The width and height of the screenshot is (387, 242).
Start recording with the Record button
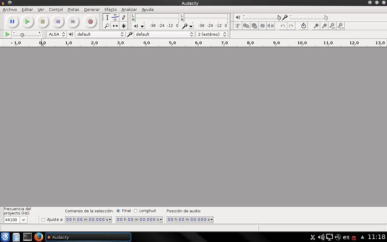coord(90,21)
